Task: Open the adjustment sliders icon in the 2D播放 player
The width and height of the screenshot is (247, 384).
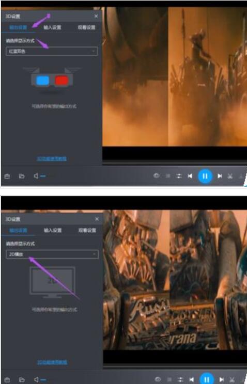Action: click(180, 379)
